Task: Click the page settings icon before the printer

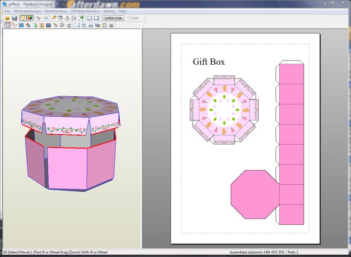Action: [104, 25]
